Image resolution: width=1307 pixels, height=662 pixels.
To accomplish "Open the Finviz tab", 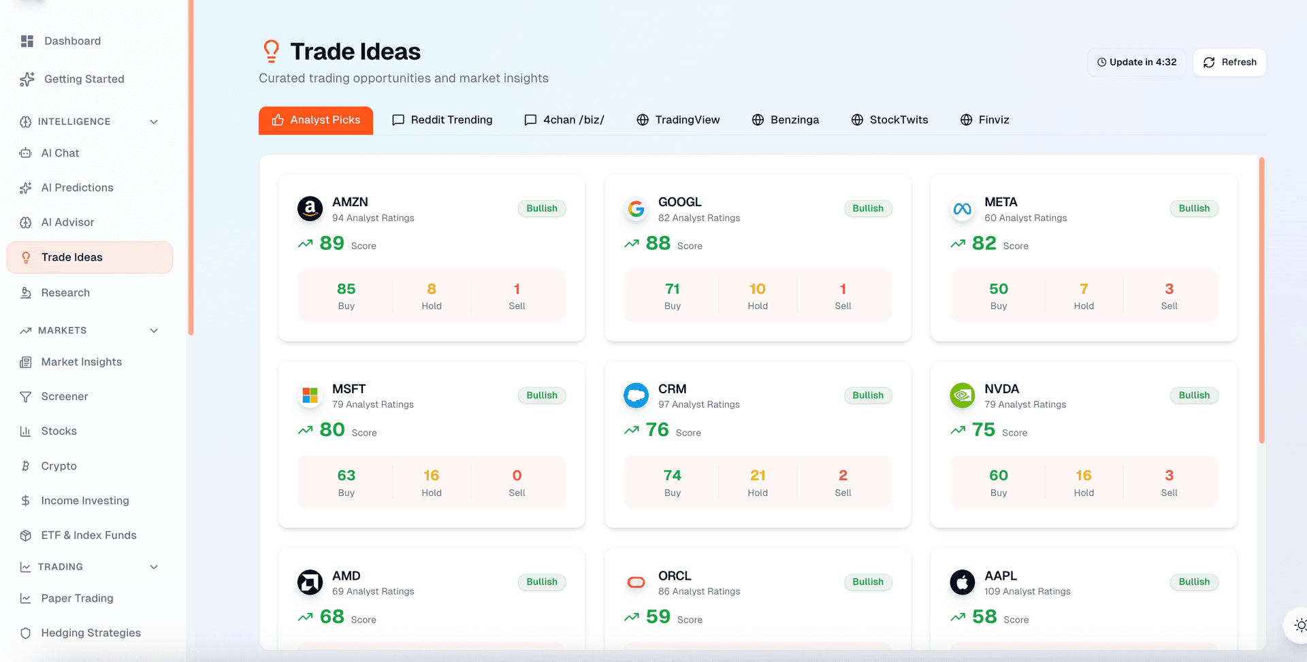I will (x=985, y=120).
